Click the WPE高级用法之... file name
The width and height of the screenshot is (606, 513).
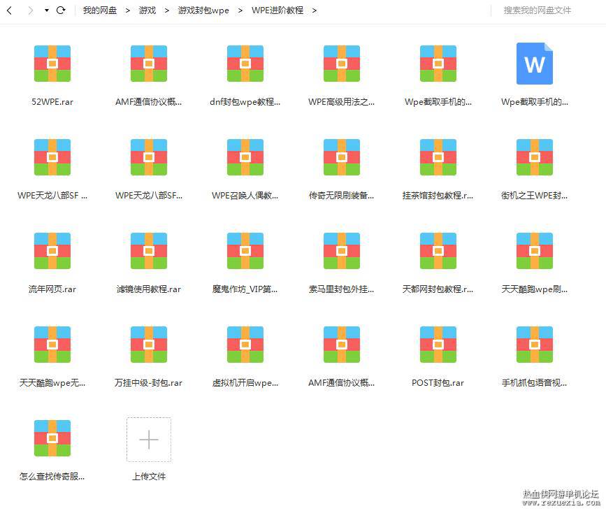pyautogui.click(x=342, y=101)
